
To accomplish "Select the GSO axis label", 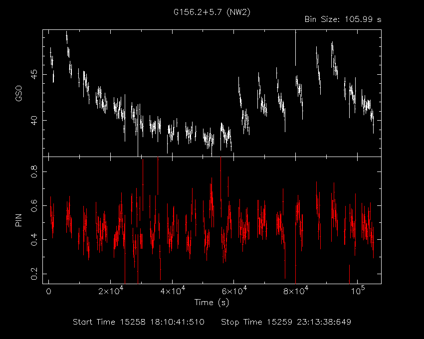I will tap(18, 94).
